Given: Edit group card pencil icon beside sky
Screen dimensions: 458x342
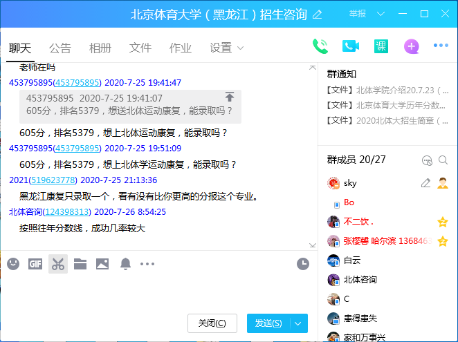Looking at the screenshot, I should click(x=425, y=183).
